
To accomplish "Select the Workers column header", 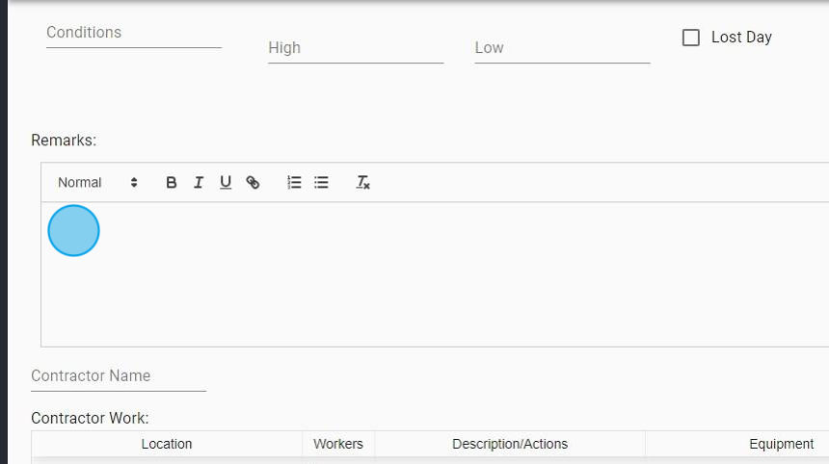I will tap(338, 444).
